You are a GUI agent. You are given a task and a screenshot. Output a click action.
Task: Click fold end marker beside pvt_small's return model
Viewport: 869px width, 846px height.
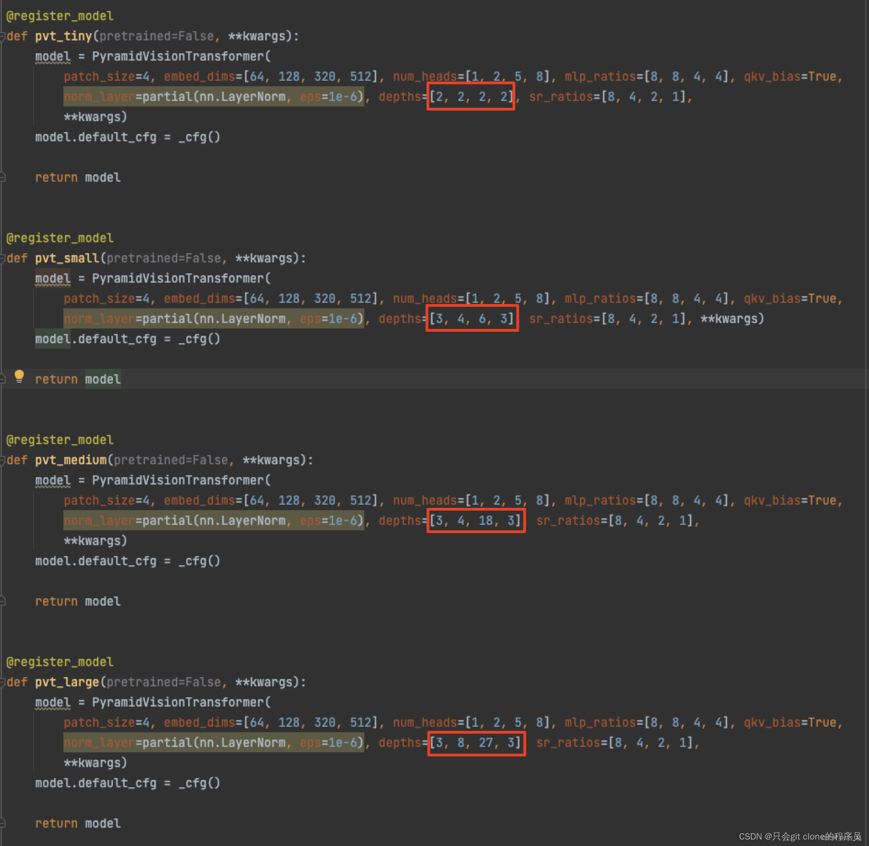(2, 379)
